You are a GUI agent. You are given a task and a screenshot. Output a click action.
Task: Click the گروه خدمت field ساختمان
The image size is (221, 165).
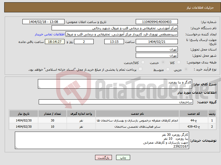116,102
